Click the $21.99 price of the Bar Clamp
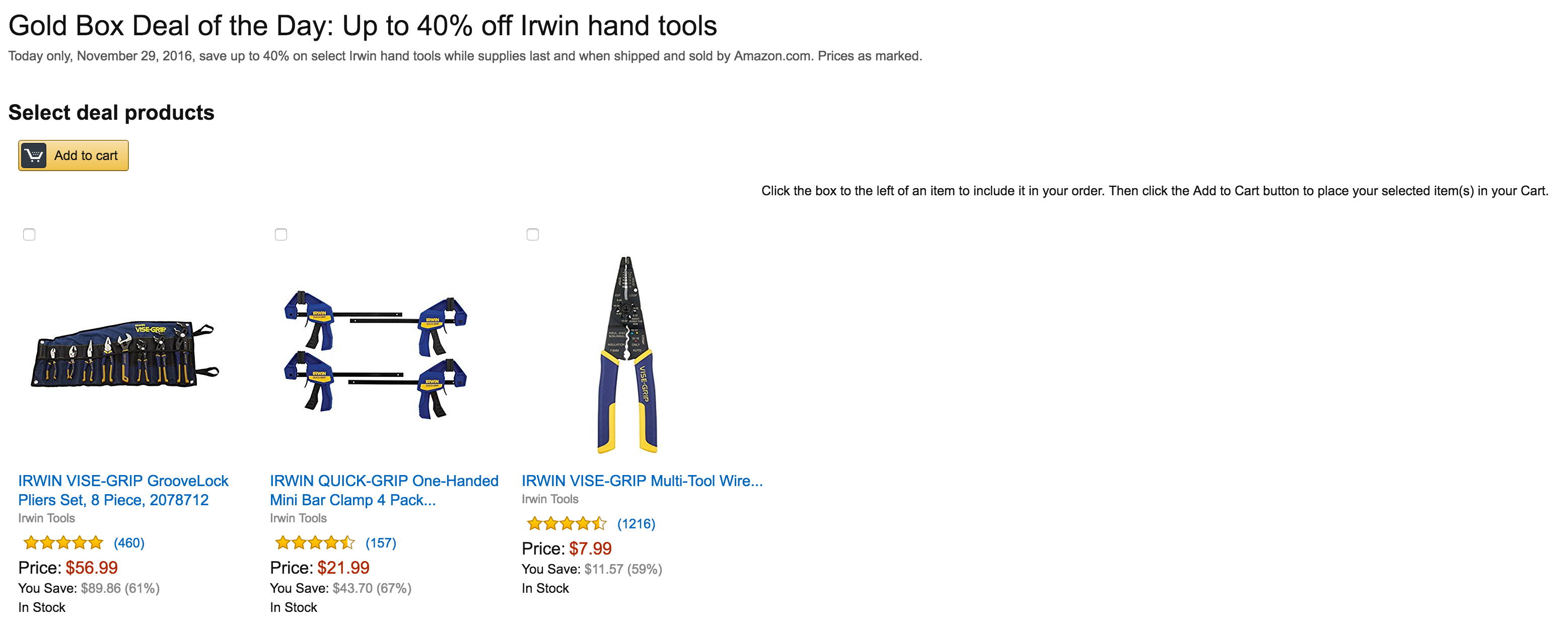 click(x=343, y=568)
